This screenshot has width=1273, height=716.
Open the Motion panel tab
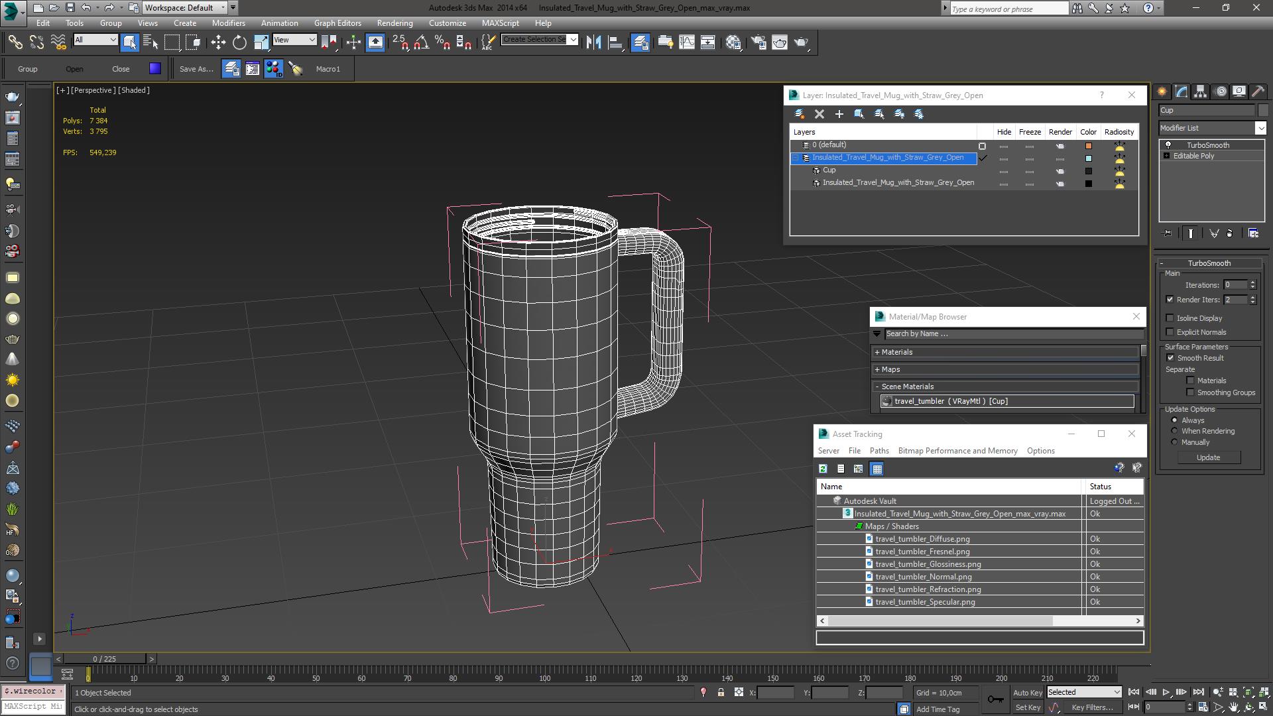pyautogui.click(x=1220, y=91)
